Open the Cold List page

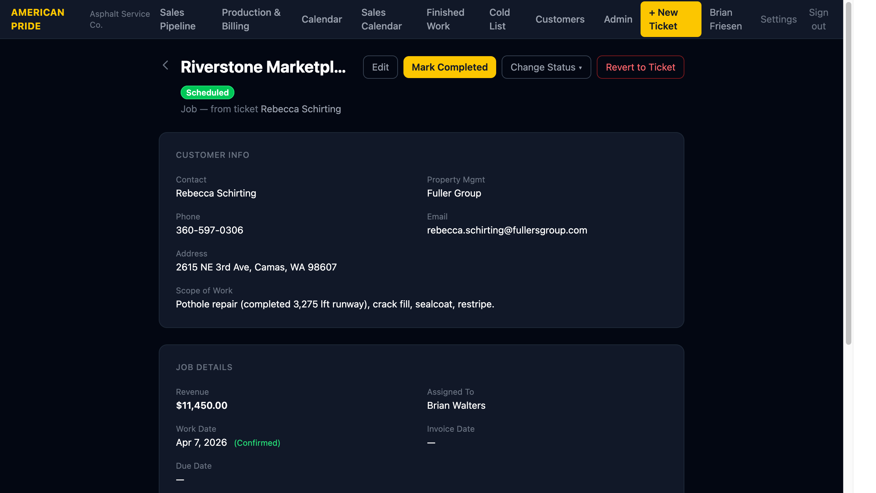coord(500,19)
